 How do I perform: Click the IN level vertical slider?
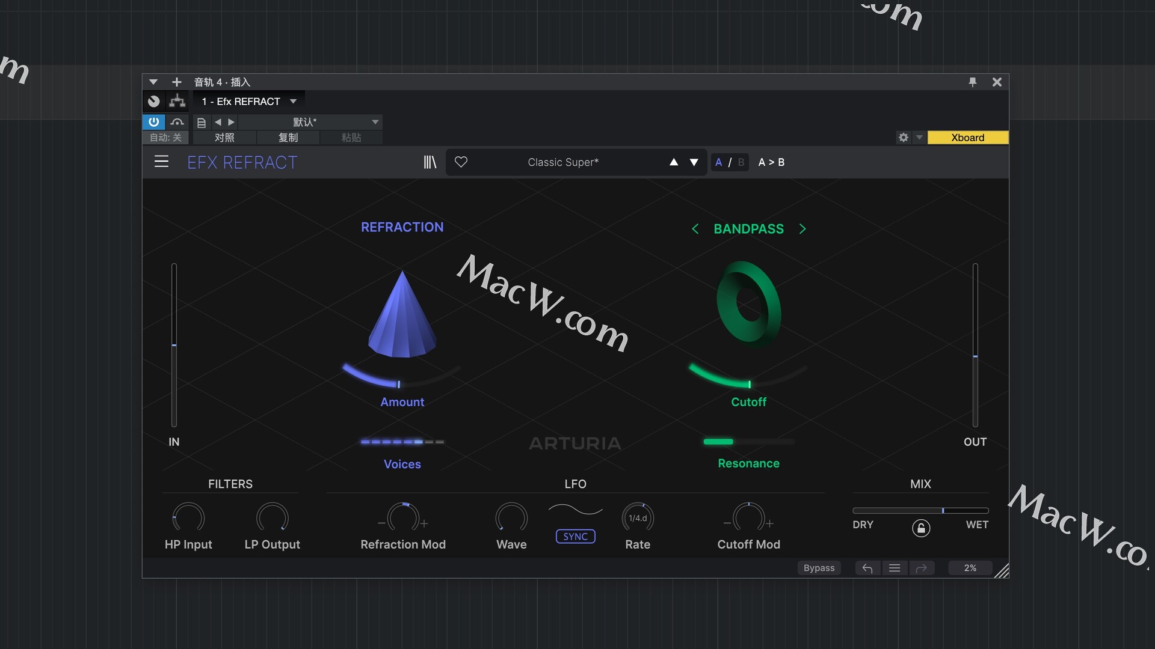174,345
